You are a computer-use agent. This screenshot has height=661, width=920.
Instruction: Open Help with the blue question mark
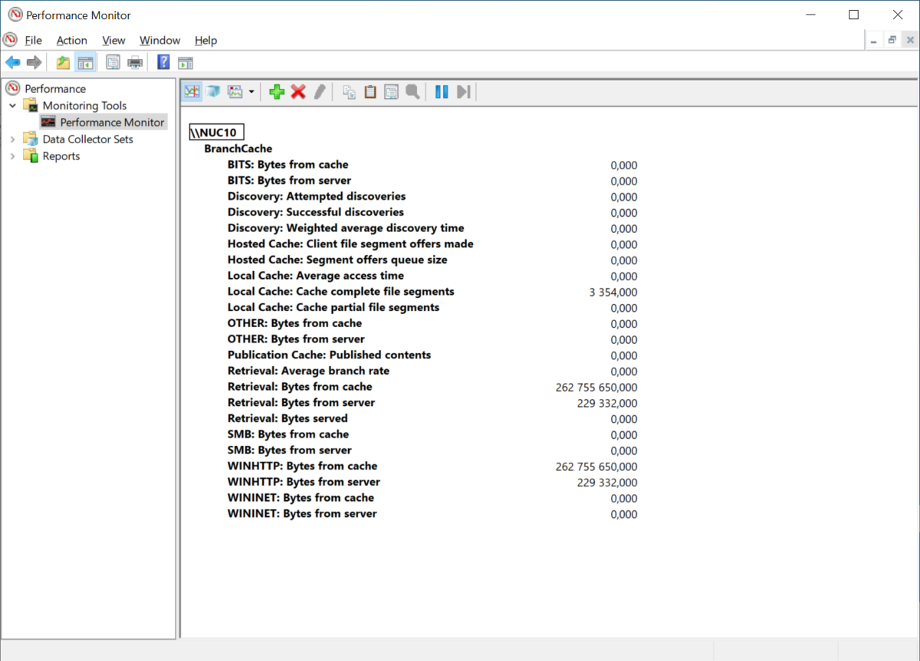pos(163,63)
